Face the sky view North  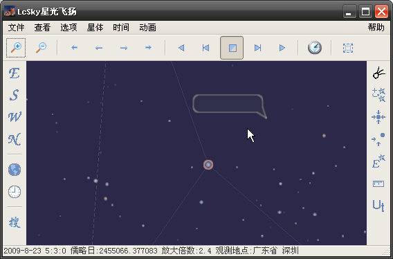point(15,139)
